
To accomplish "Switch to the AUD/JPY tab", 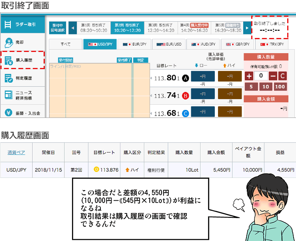I will 203,44.
